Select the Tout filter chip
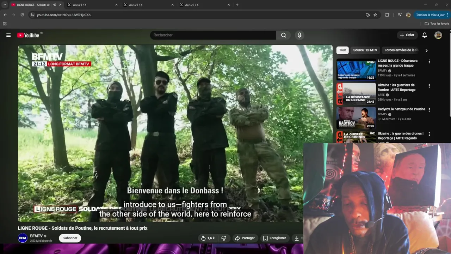 (342, 50)
